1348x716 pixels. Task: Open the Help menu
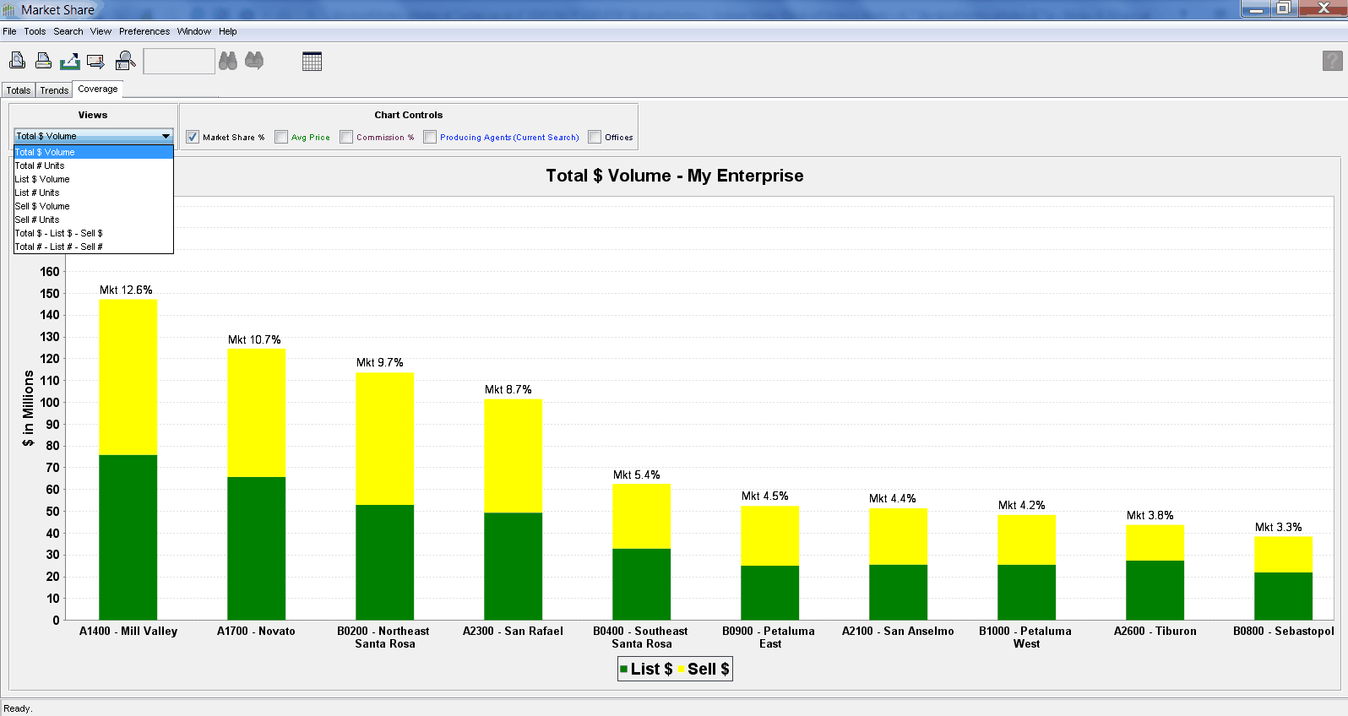tap(228, 31)
